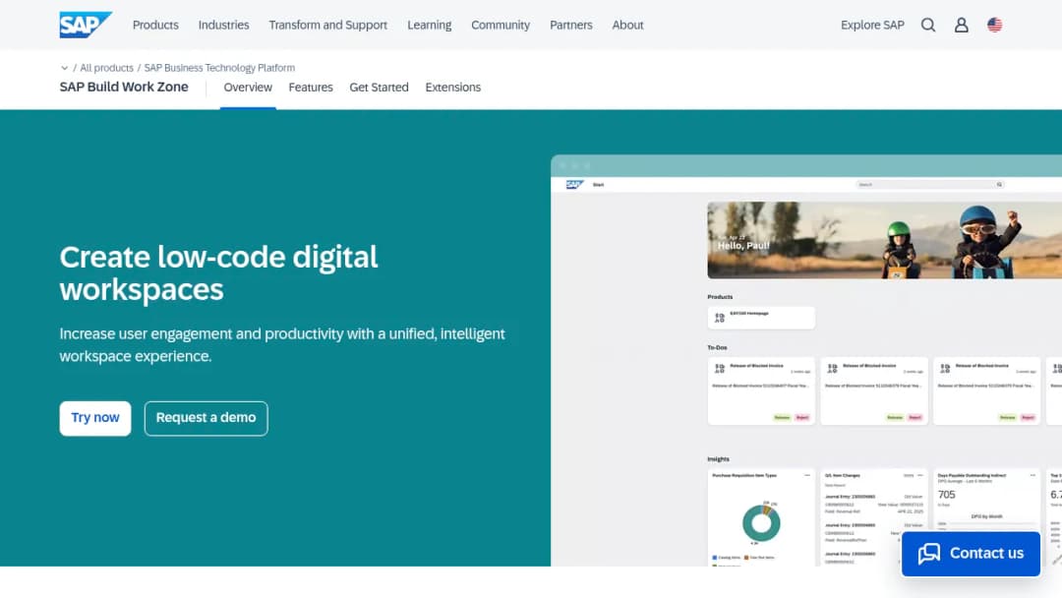The image size is (1062, 598).
Task: Open the Learning menu
Action: pos(430,25)
